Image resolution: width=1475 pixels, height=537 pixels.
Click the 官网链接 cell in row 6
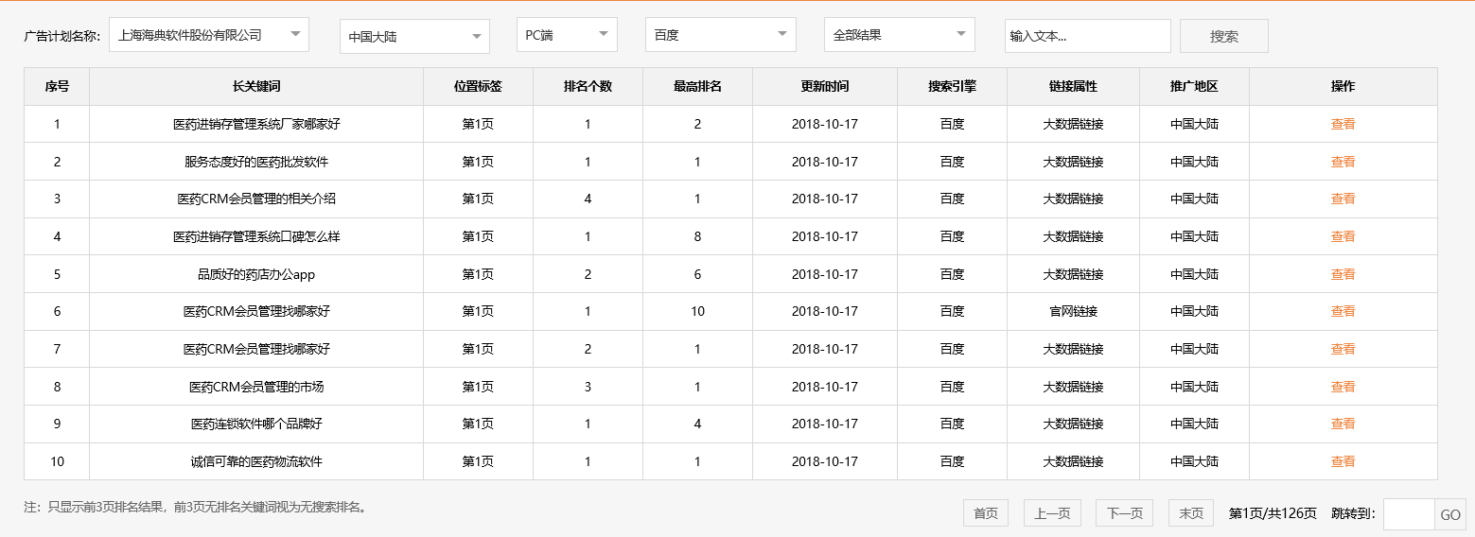pyautogui.click(x=1073, y=311)
